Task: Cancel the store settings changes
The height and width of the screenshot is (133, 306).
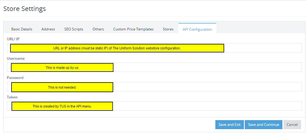Action: pos(292,124)
